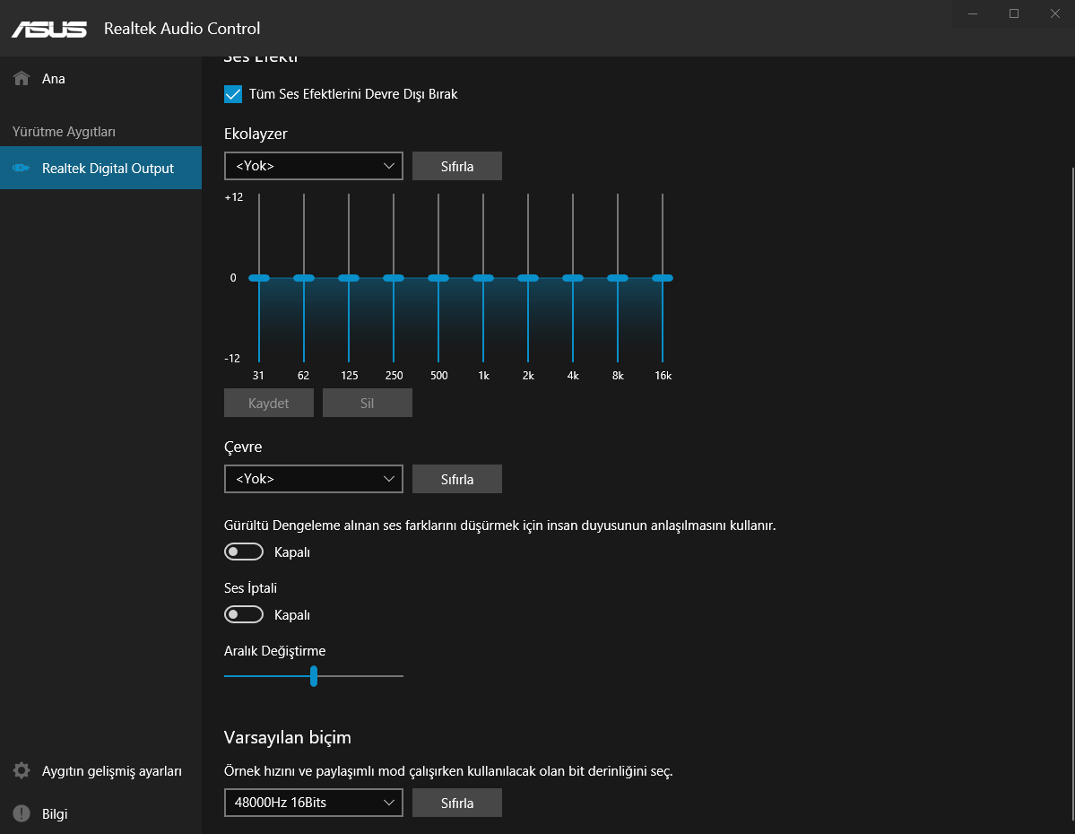Viewport: 1075px width, 834px height.
Task: Click Sıfırla next to the default format
Action: point(457,803)
